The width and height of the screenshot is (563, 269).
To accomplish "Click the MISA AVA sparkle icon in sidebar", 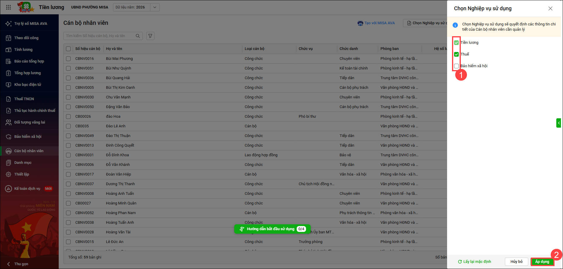I will [x=8, y=24].
